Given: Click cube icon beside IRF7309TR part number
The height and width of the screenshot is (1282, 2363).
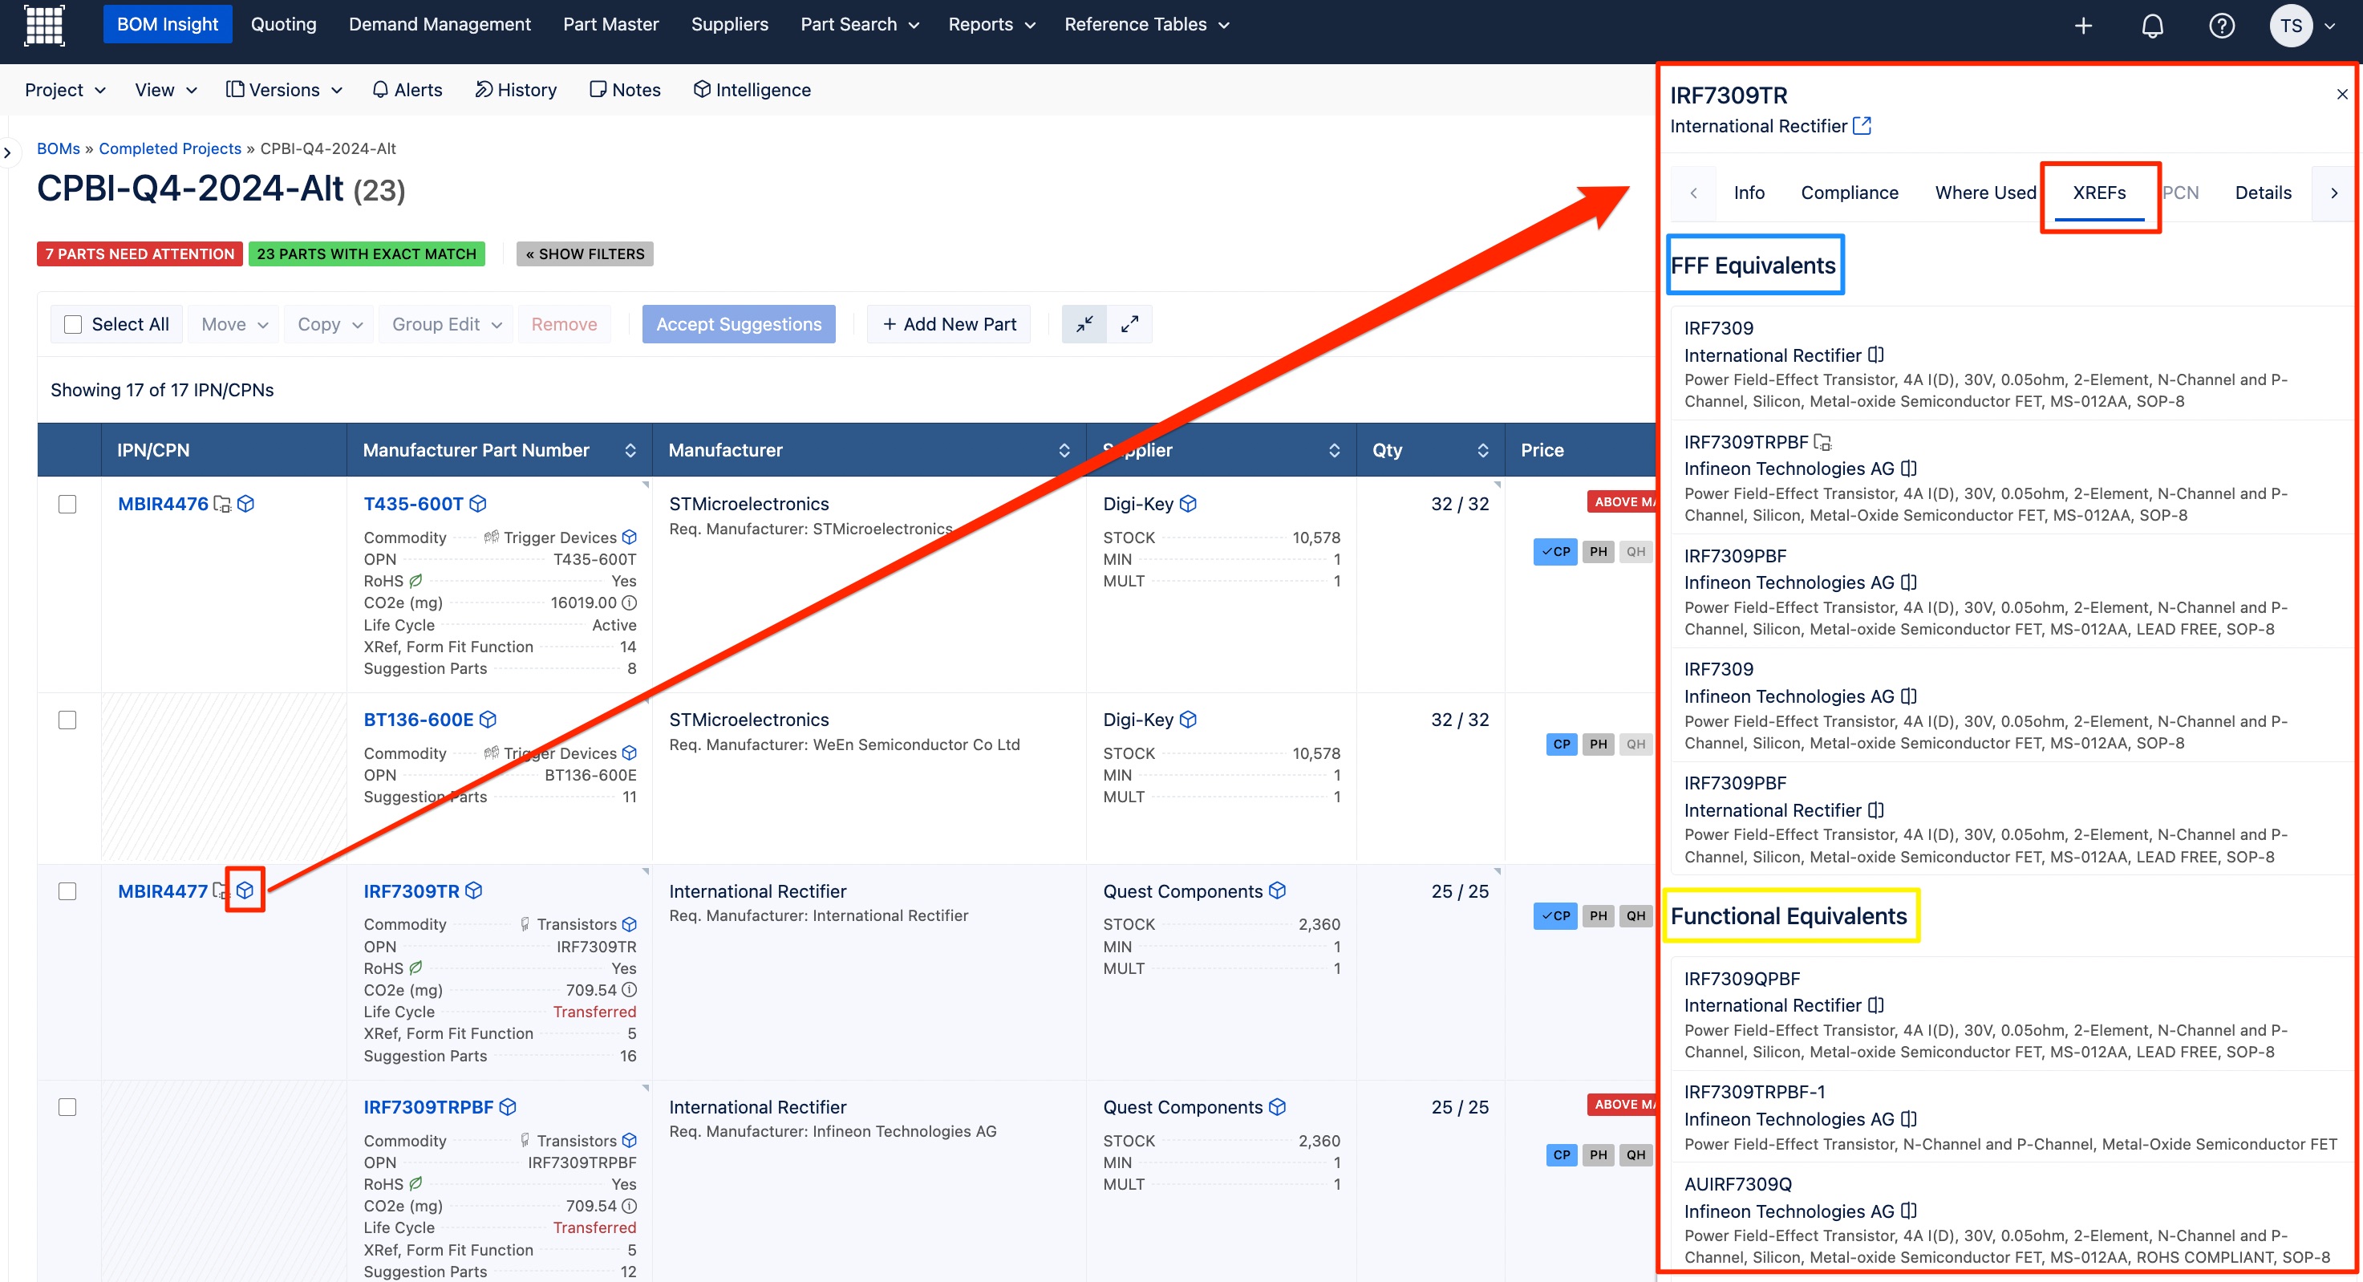Looking at the screenshot, I should pos(473,891).
